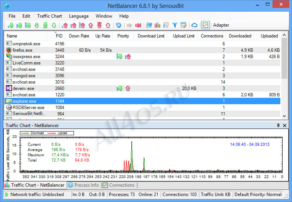Switch to the Process Info tab
The image size is (292, 202).
(84, 185)
